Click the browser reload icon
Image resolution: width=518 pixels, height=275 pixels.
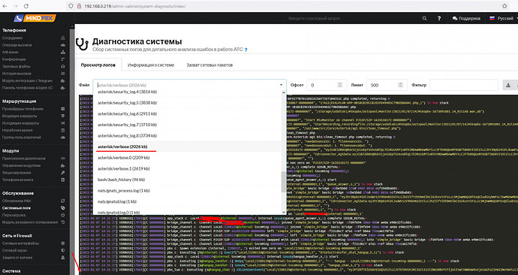pos(26,6)
